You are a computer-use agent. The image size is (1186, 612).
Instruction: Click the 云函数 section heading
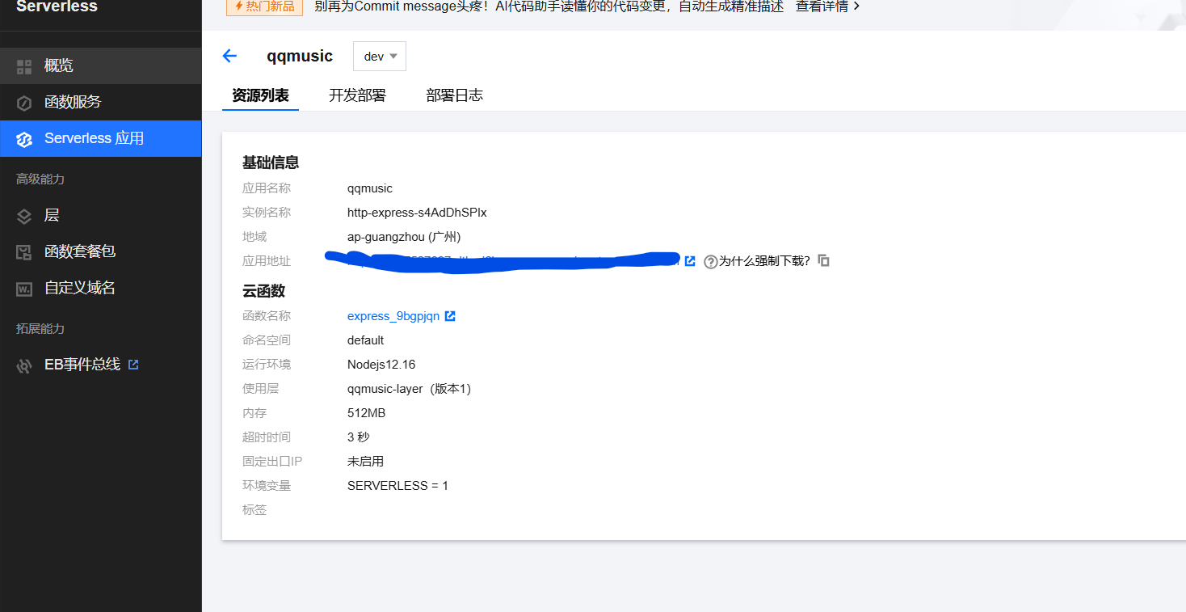(x=263, y=291)
